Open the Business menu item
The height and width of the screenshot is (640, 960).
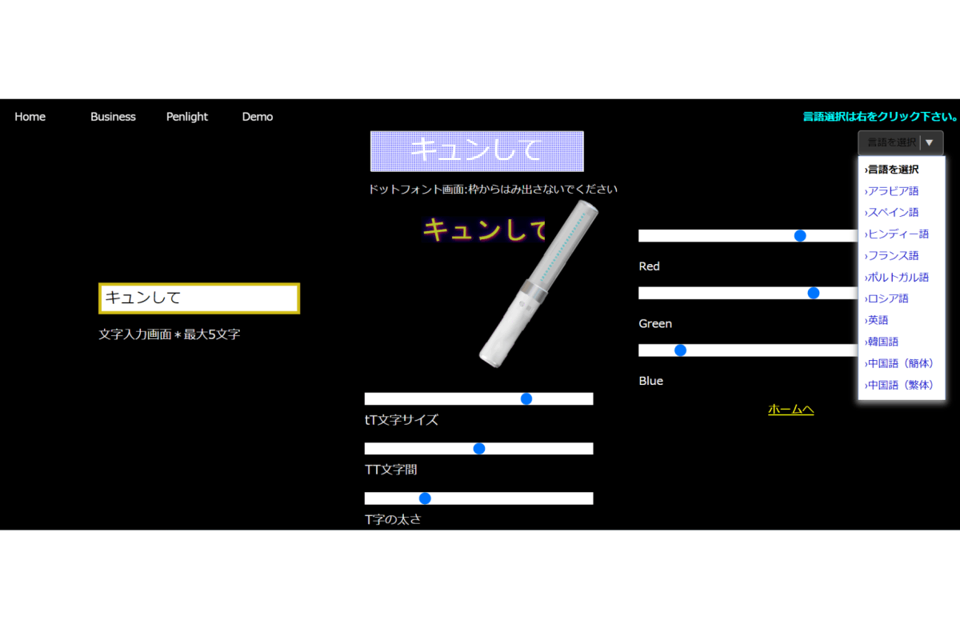(113, 117)
